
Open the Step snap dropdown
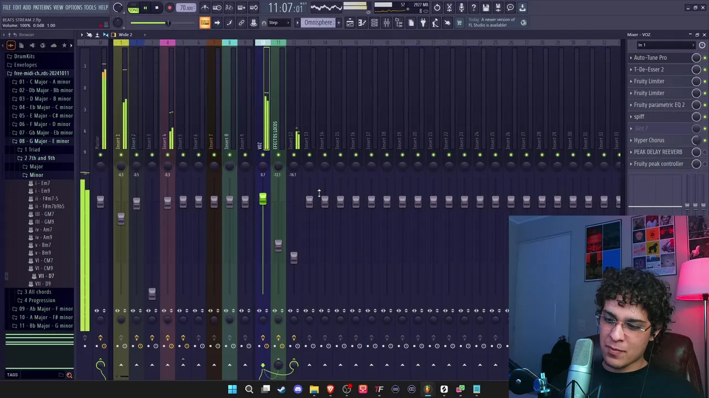(279, 23)
